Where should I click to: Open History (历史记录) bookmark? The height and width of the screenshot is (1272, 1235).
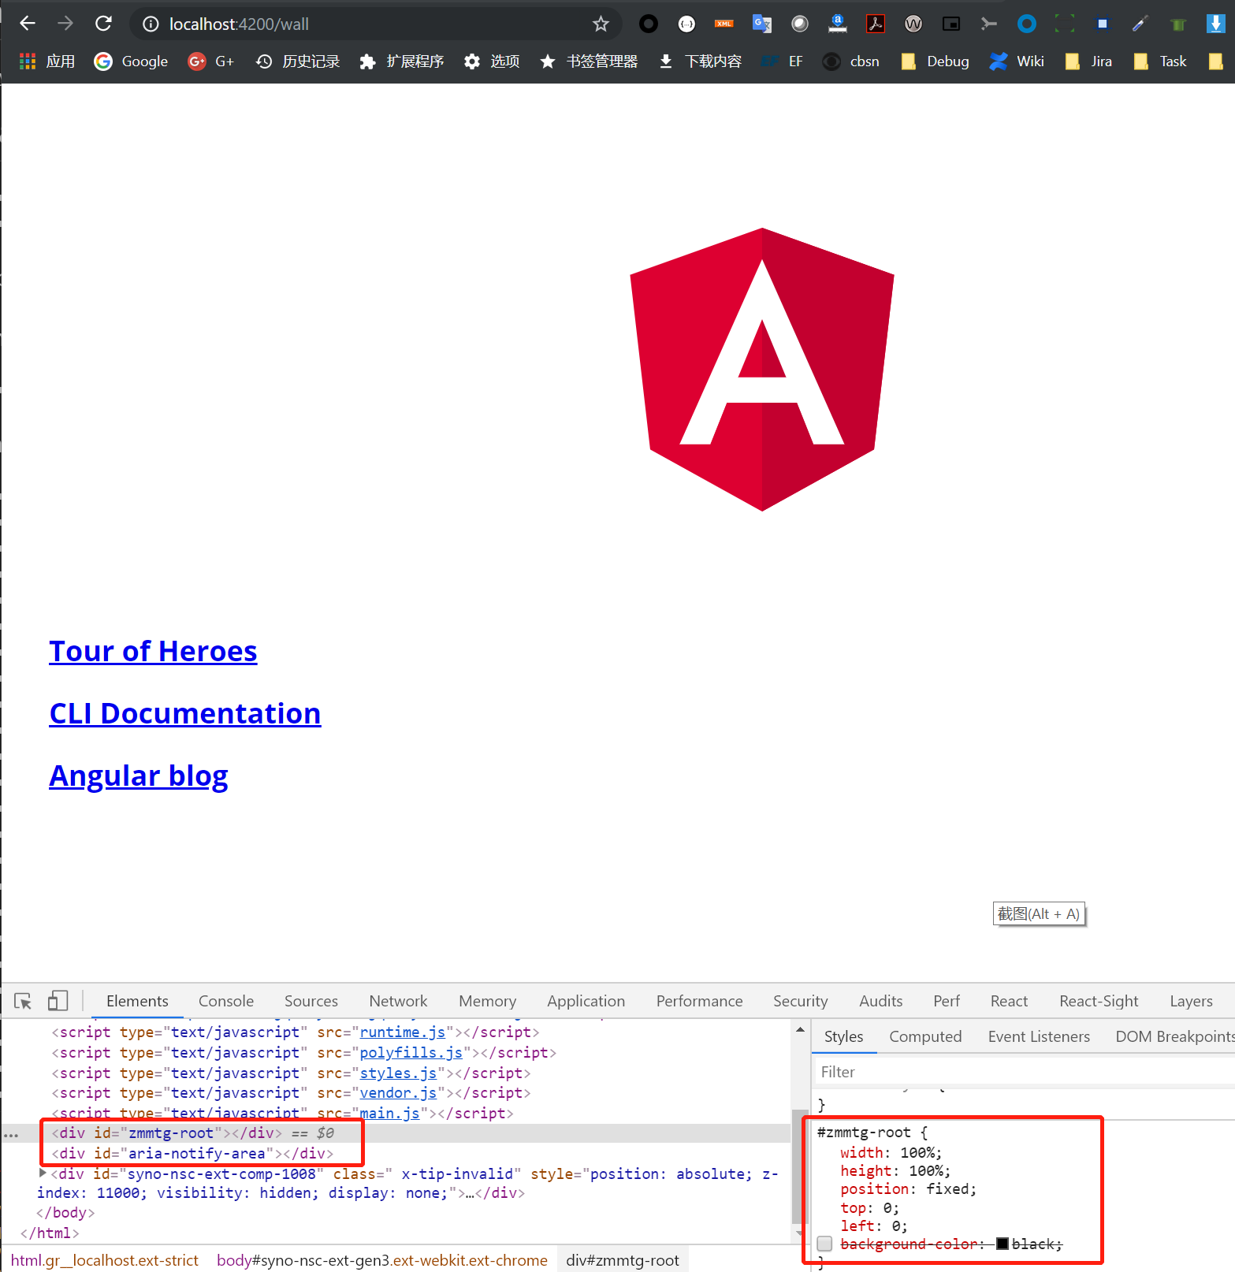(298, 61)
